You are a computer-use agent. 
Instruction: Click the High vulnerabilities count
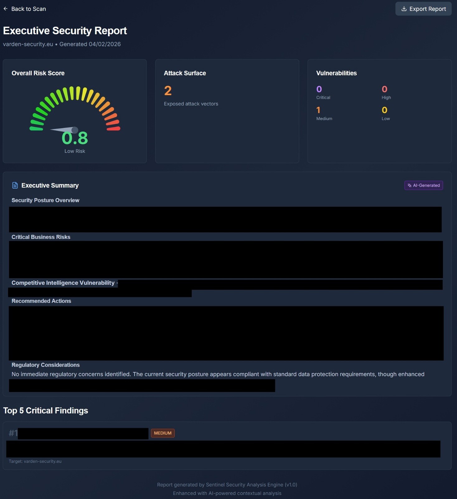pyautogui.click(x=384, y=89)
